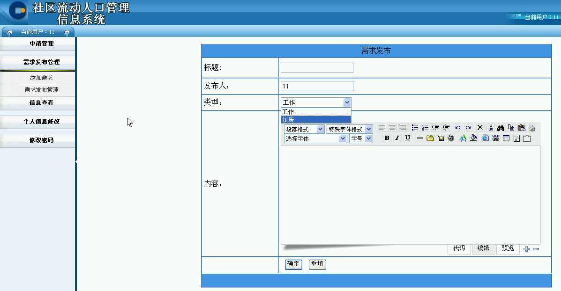Insert hyperlink with the WEB link icon

point(495,138)
